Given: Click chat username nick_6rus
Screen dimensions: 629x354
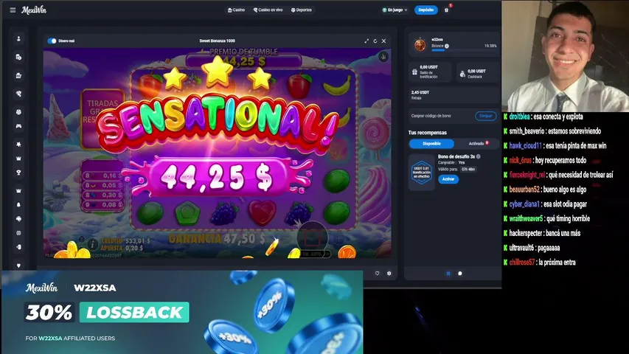Looking at the screenshot, I should click(521, 161).
